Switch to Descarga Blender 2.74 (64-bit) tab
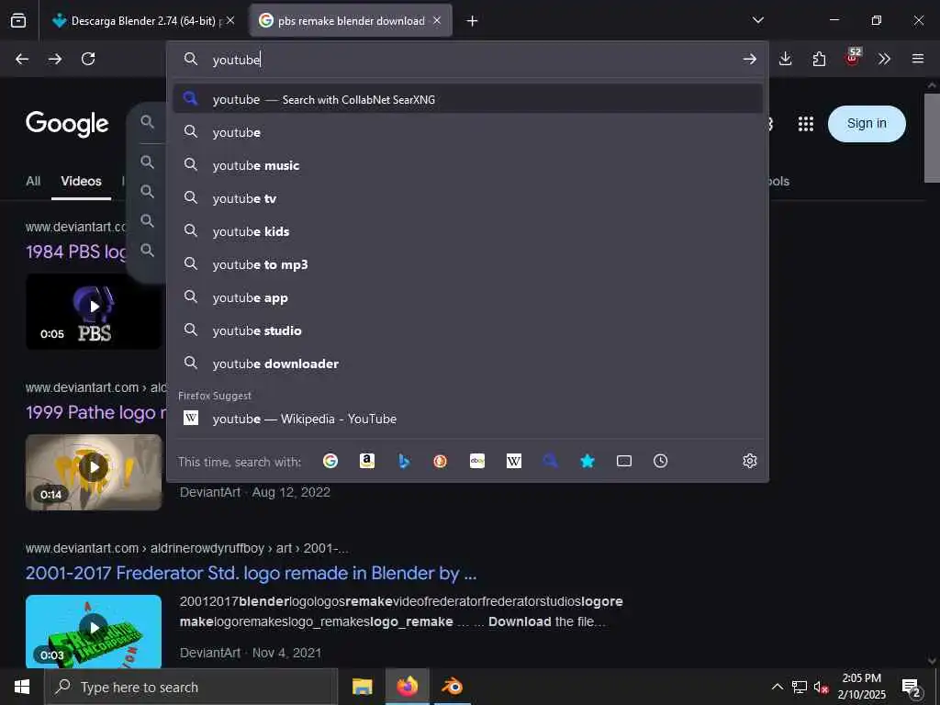 tap(142, 21)
